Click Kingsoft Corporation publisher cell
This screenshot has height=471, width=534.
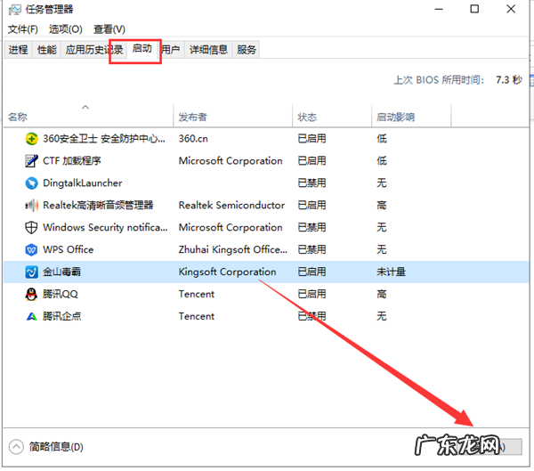[227, 272]
